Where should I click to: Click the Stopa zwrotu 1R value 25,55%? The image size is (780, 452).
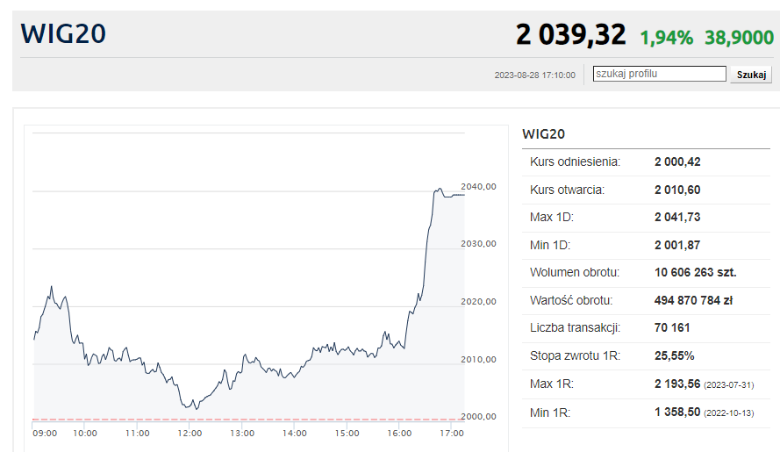(674, 356)
